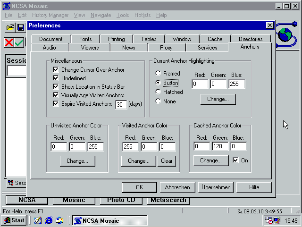This screenshot has height=227, width=302.
Task: Close the Preferences dialog with X
Action: point(270,25)
